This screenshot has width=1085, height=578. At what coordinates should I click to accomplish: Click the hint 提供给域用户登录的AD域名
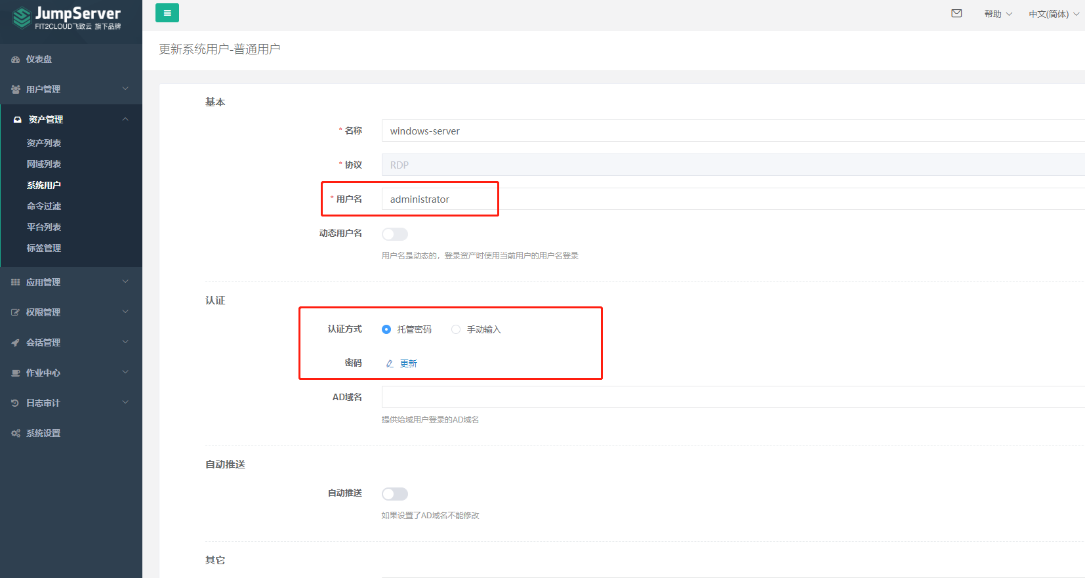point(430,420)
